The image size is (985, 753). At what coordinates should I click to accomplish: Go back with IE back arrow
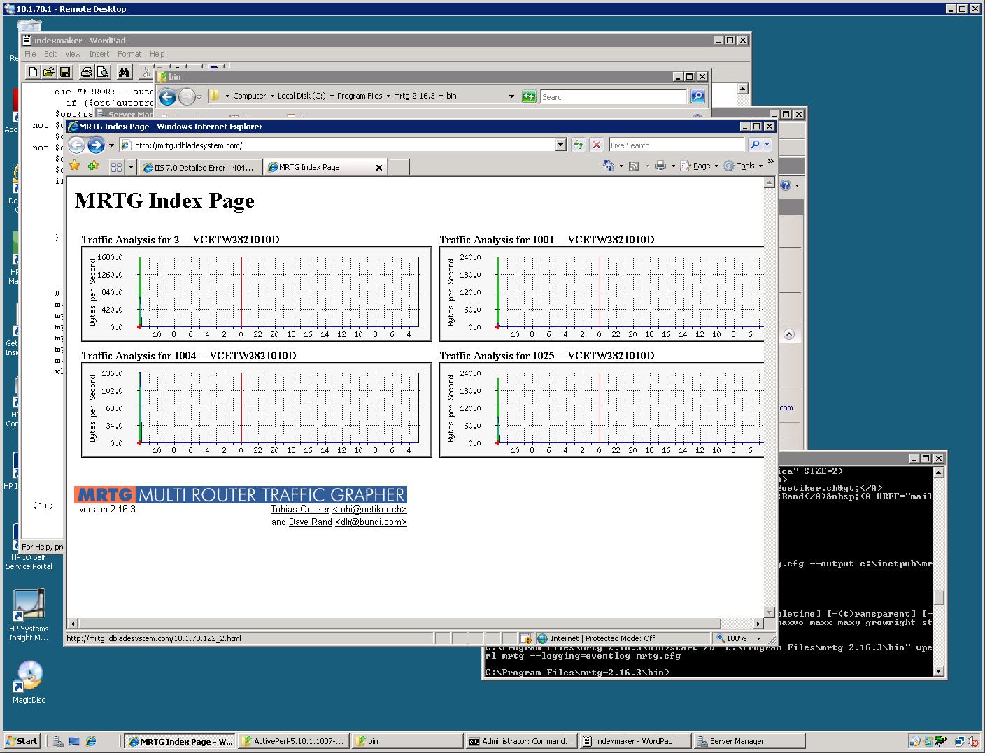[x=77, y=145]
